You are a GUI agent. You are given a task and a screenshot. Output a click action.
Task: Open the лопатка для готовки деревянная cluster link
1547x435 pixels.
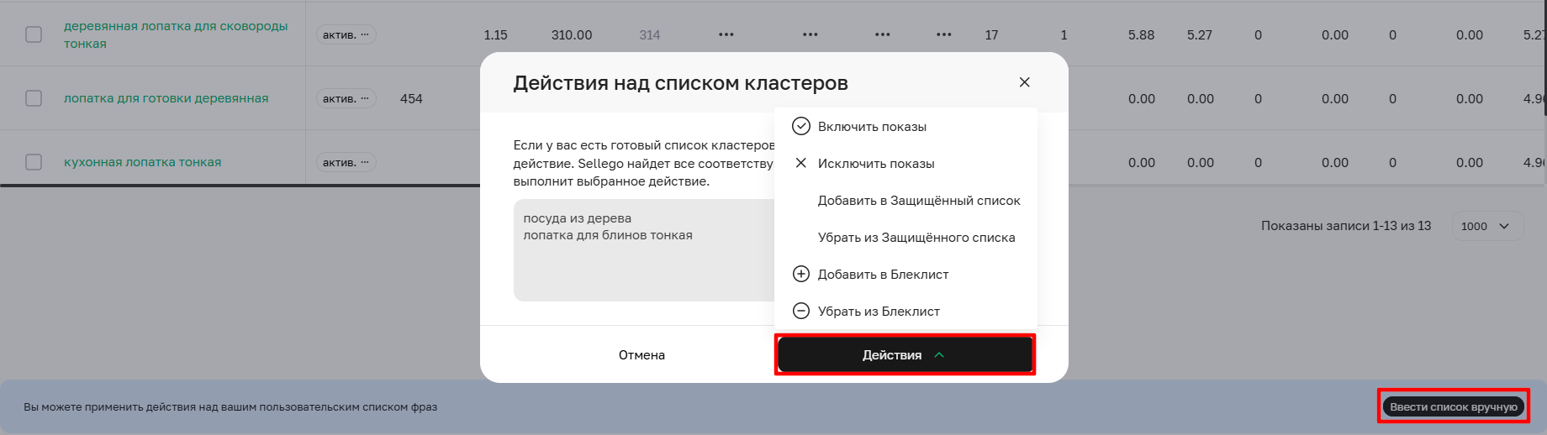[x=166, y=98]
